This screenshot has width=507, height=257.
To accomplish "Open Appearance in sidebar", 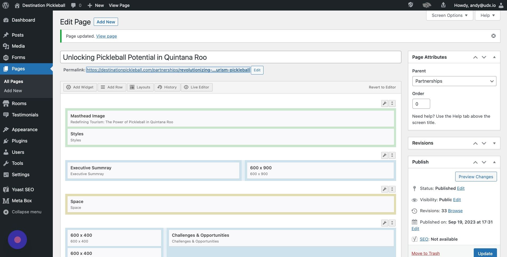I will 26,130.
